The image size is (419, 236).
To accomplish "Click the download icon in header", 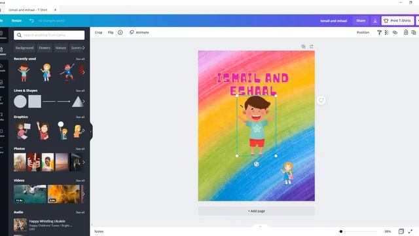I will click(x=375, y=20).
